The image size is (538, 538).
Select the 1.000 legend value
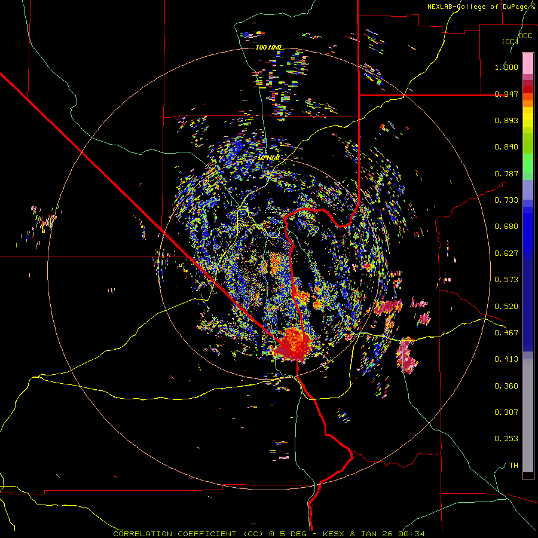click(506, 67)
